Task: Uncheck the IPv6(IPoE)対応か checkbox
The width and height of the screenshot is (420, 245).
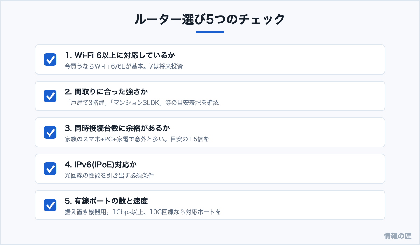Action: click(x=50, y=169)
